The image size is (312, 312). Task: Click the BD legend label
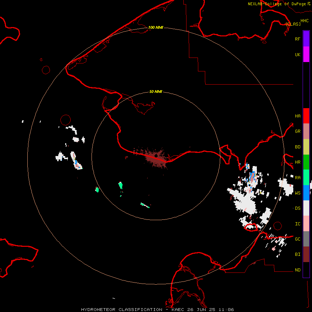297,147
